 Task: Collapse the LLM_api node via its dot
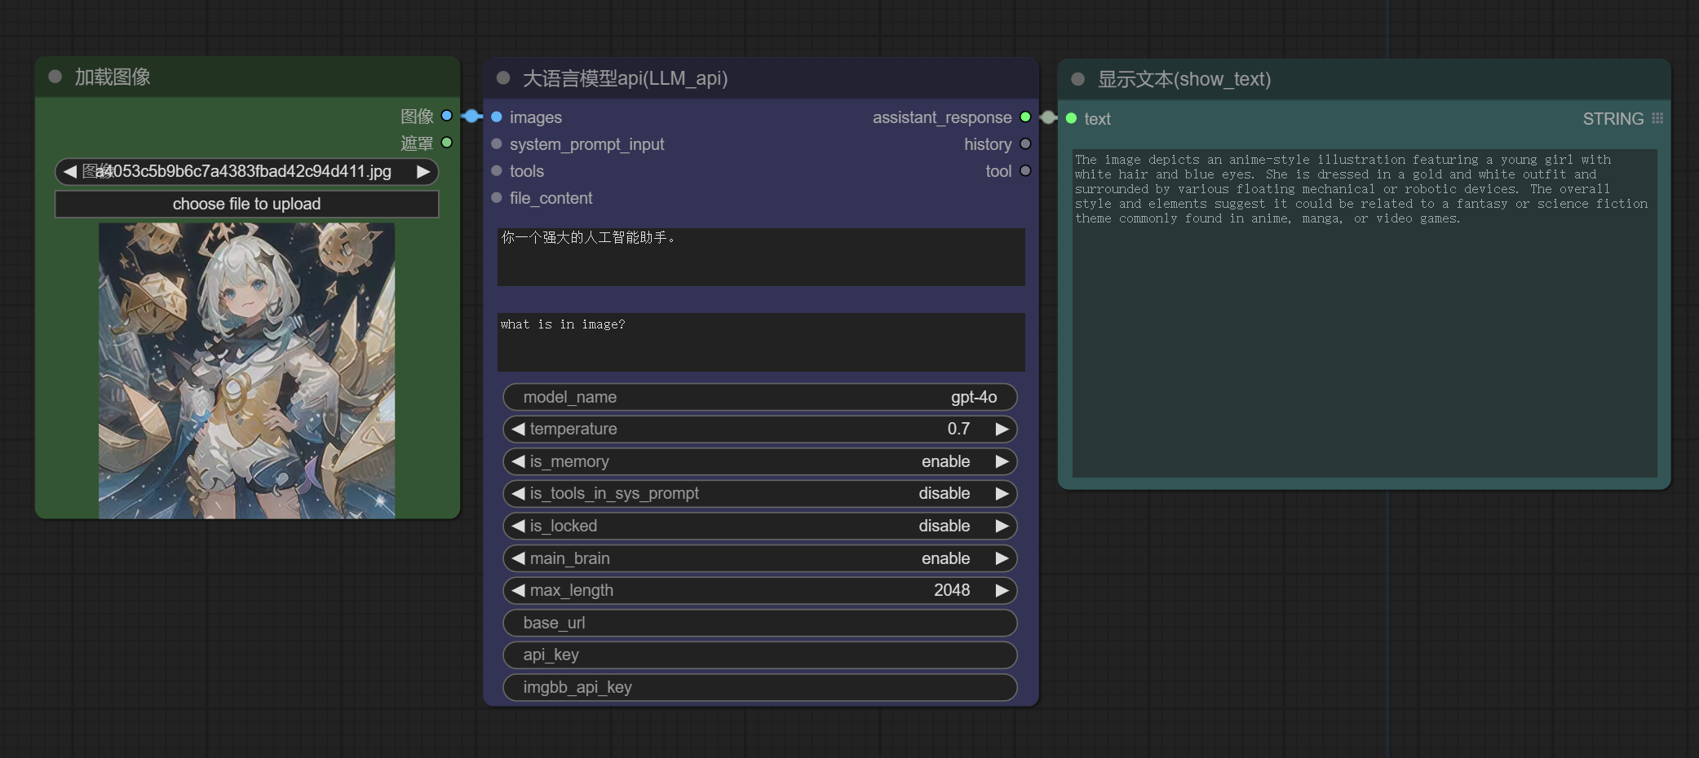tap(503, 78)
